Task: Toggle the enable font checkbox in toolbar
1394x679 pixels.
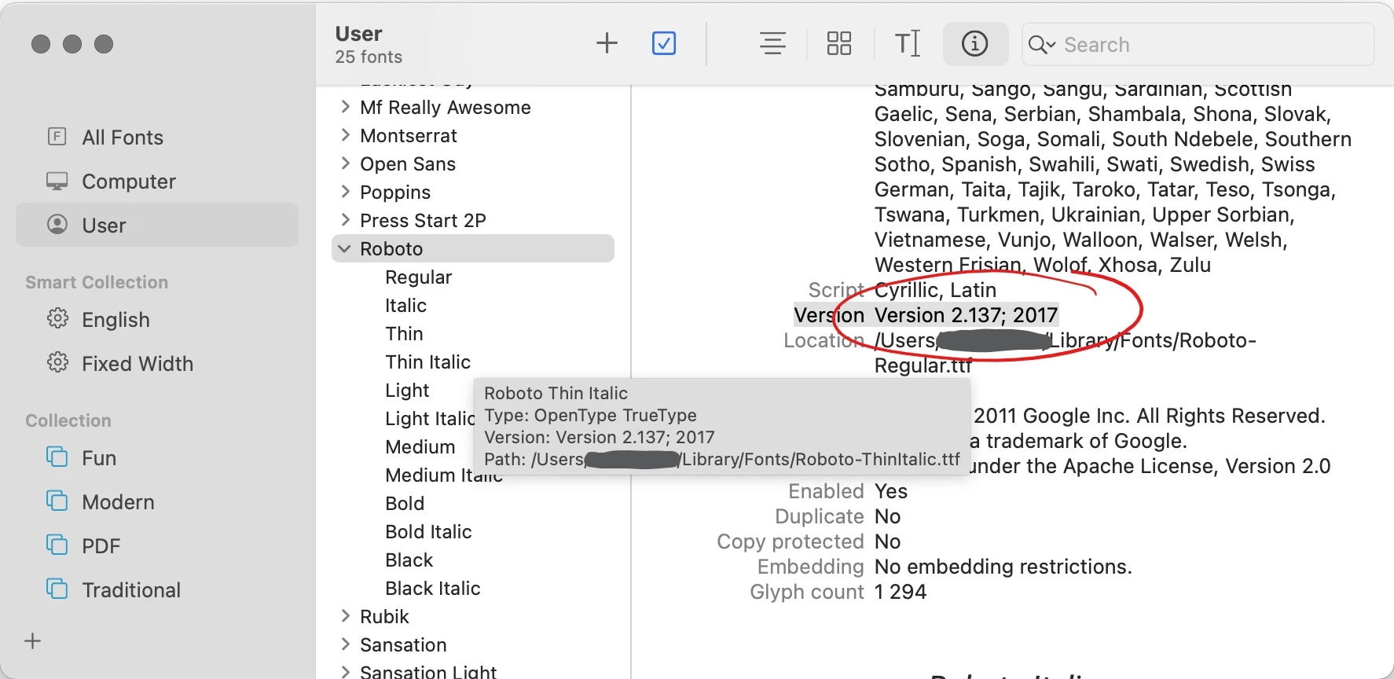Action: click(664, 43)
